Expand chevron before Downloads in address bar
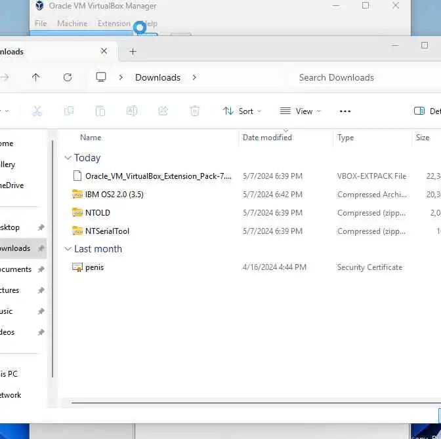The width and height of the screenshot is (441, 439). [x=121, y=77]
